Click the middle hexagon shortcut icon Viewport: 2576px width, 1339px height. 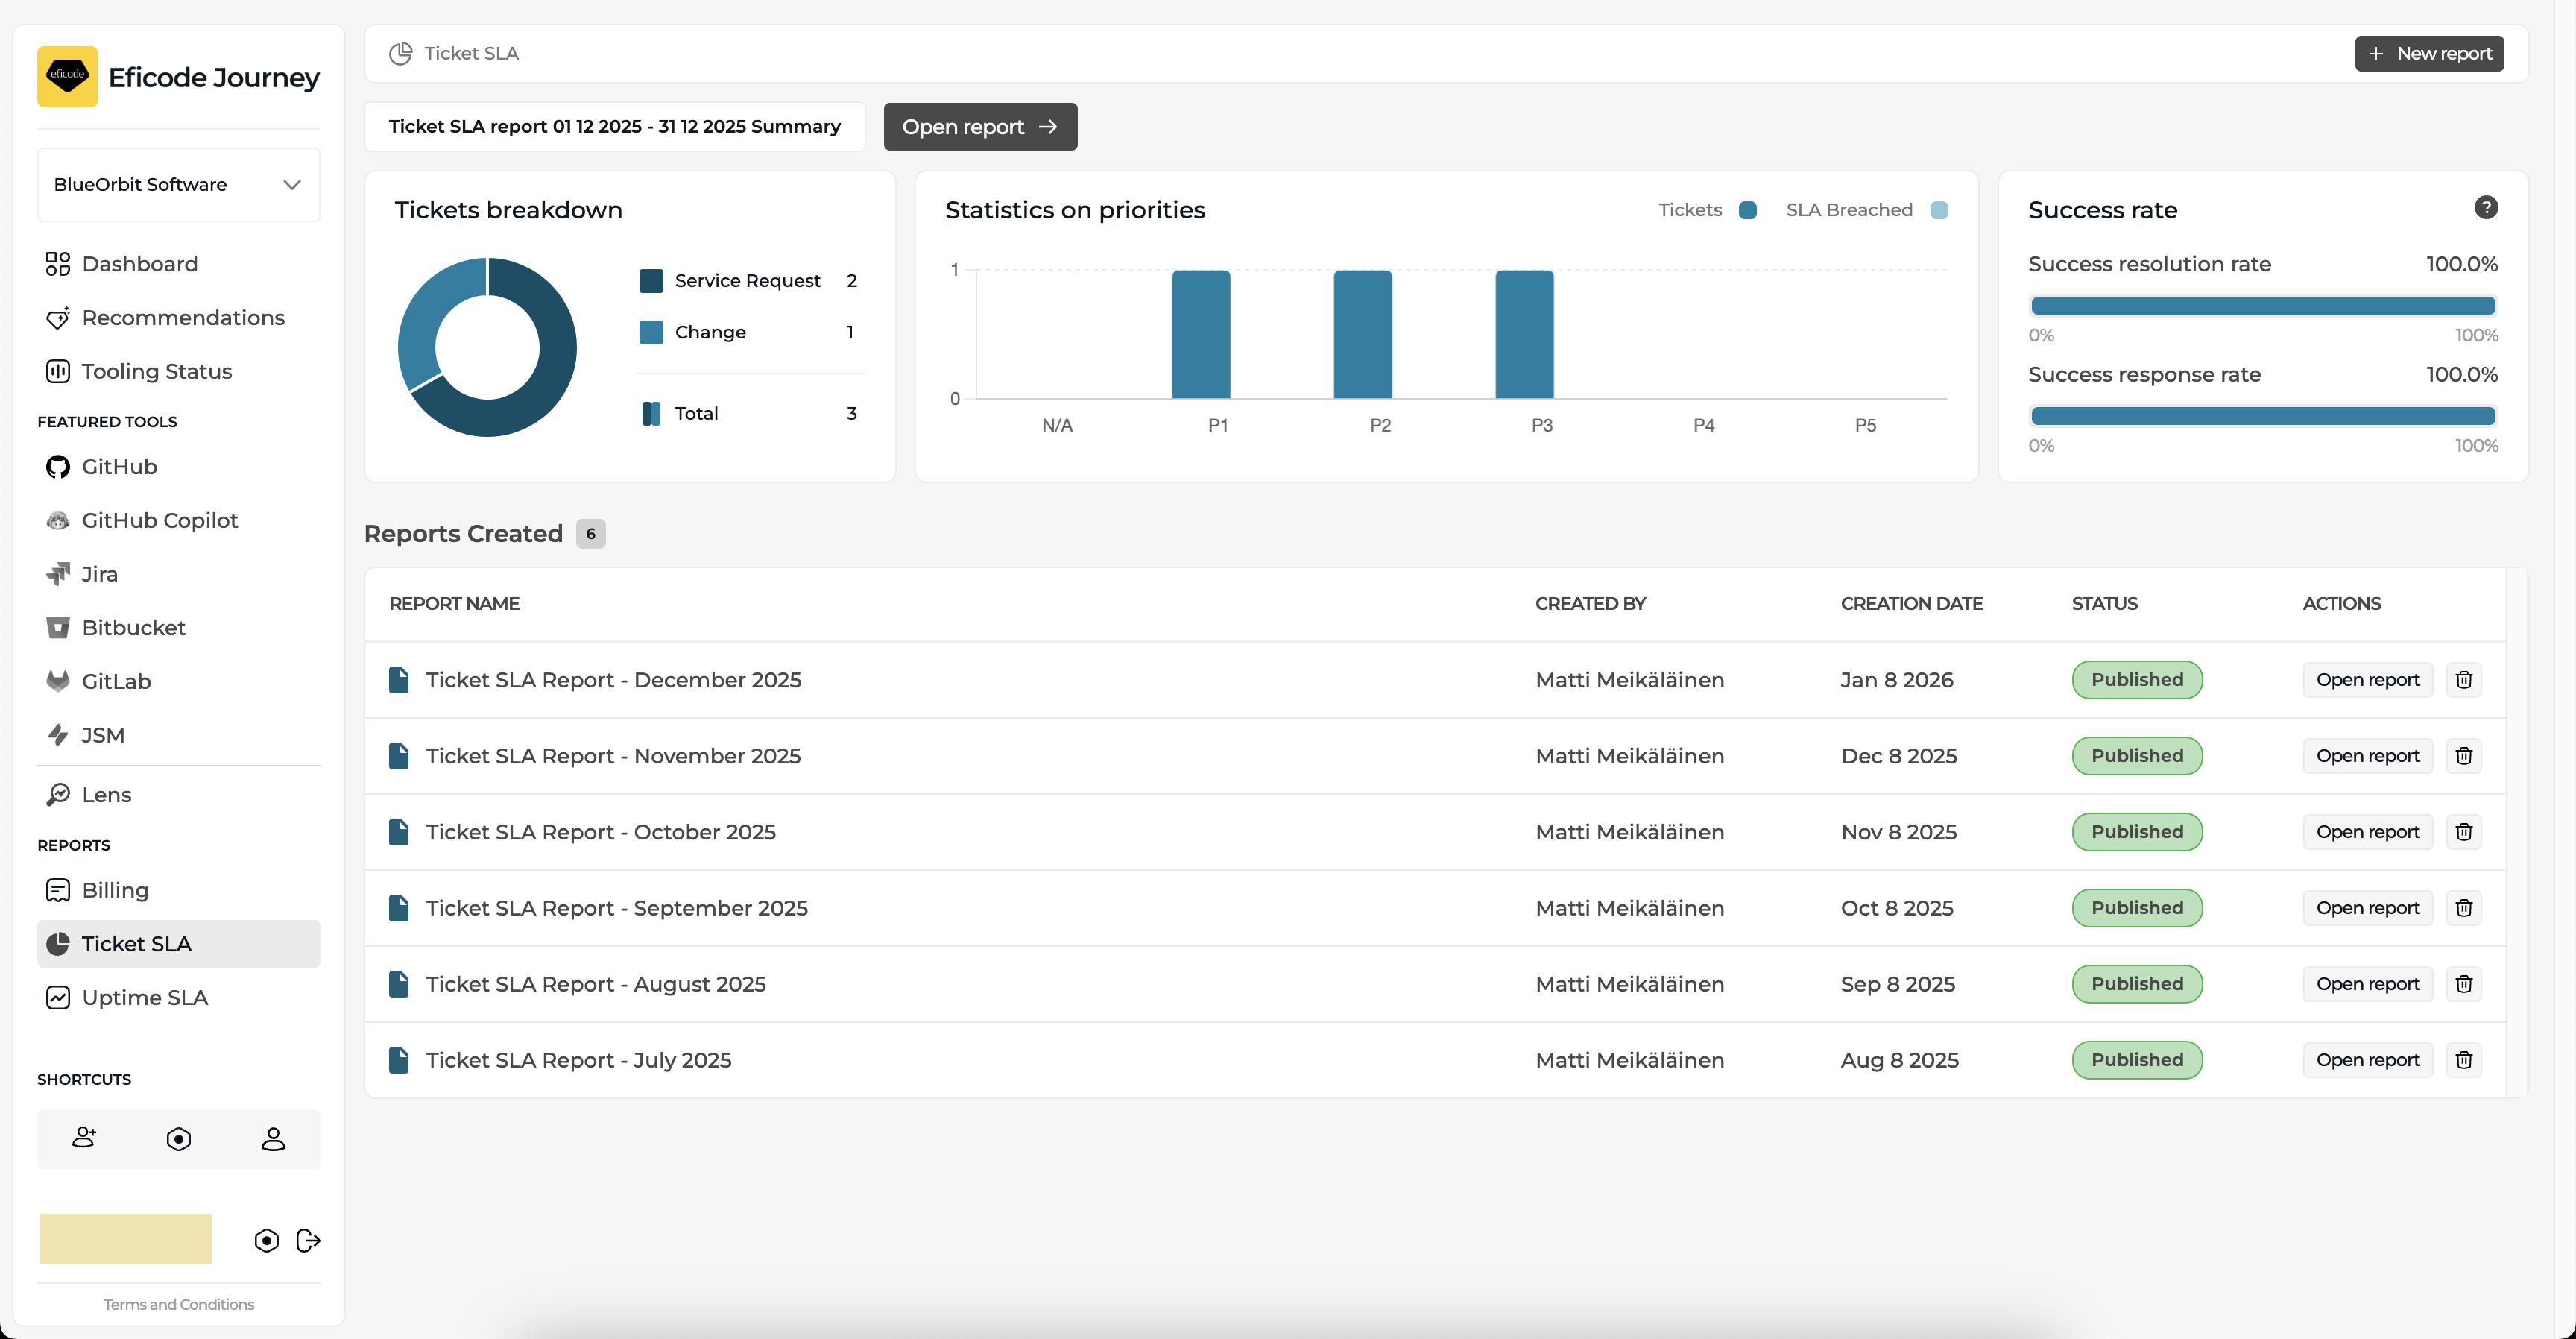pyautogui.click(x=179, y=1138)
